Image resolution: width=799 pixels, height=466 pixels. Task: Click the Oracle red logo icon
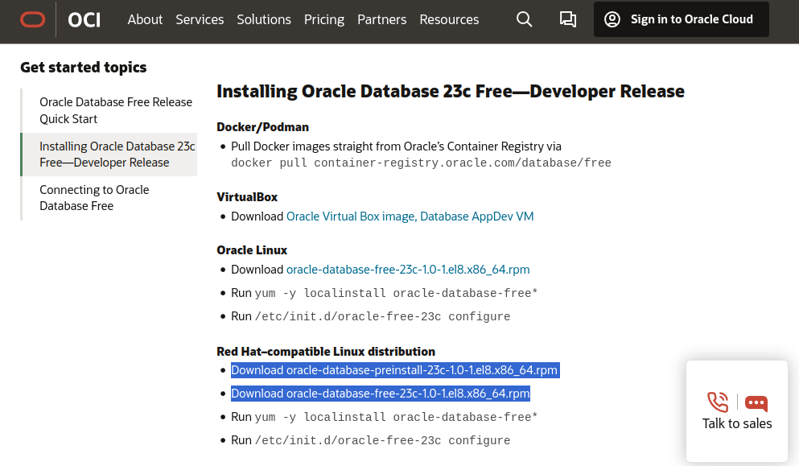point(33,19)
